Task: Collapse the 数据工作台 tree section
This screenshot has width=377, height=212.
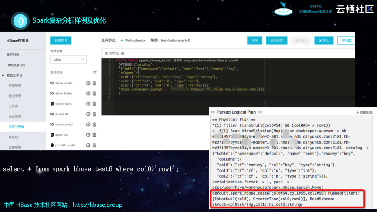Action: [3, 75]
